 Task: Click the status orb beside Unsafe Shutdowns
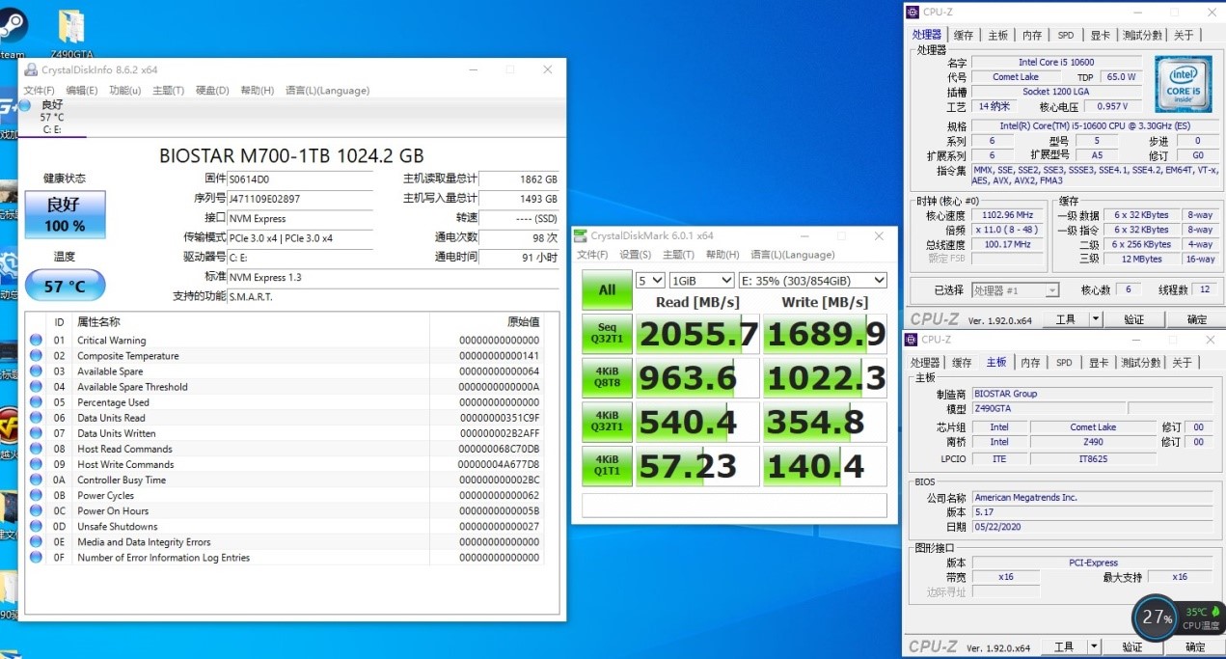click(37, 526)
